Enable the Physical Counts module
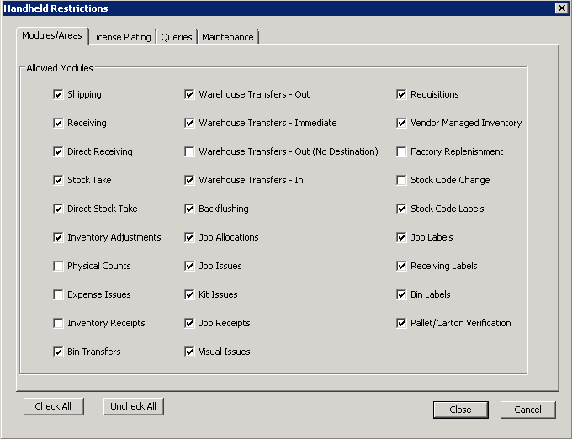 tap(58, 266)
